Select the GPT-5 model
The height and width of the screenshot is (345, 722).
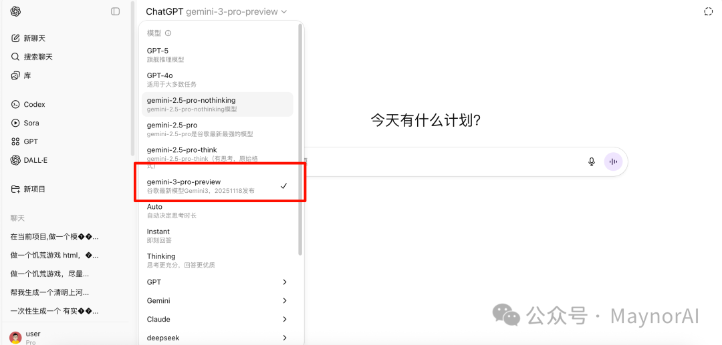[217, 55]
